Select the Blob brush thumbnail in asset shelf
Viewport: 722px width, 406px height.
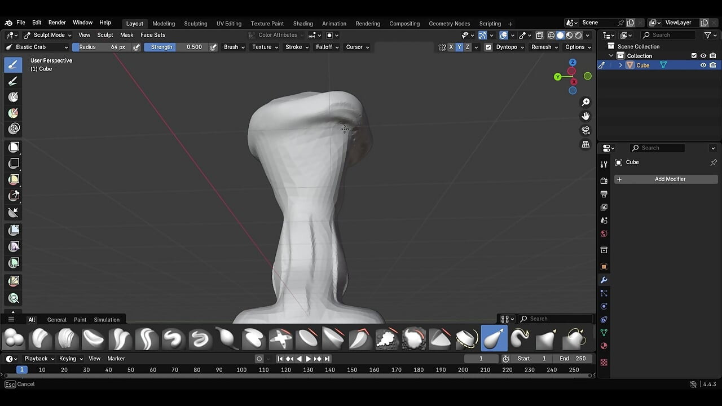[x=14, y=339]
